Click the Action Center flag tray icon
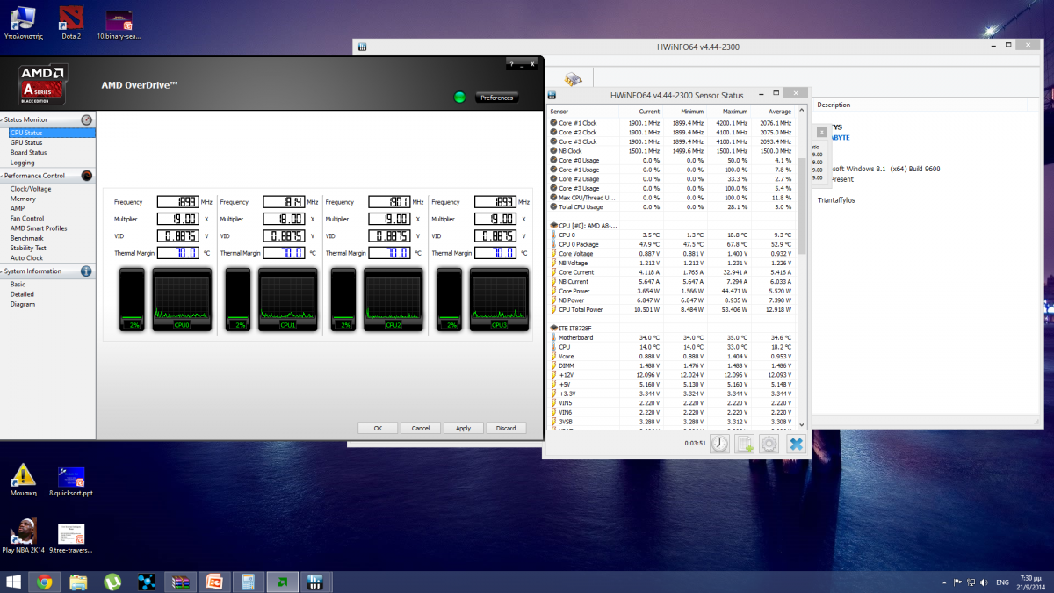The height and width of the screenshot is (593, 1054). click(957, 582)
